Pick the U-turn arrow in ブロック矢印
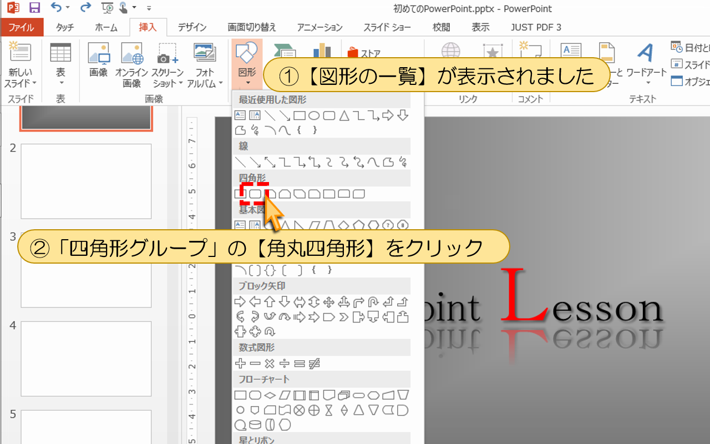710x444 pixels. coord(373,302)
